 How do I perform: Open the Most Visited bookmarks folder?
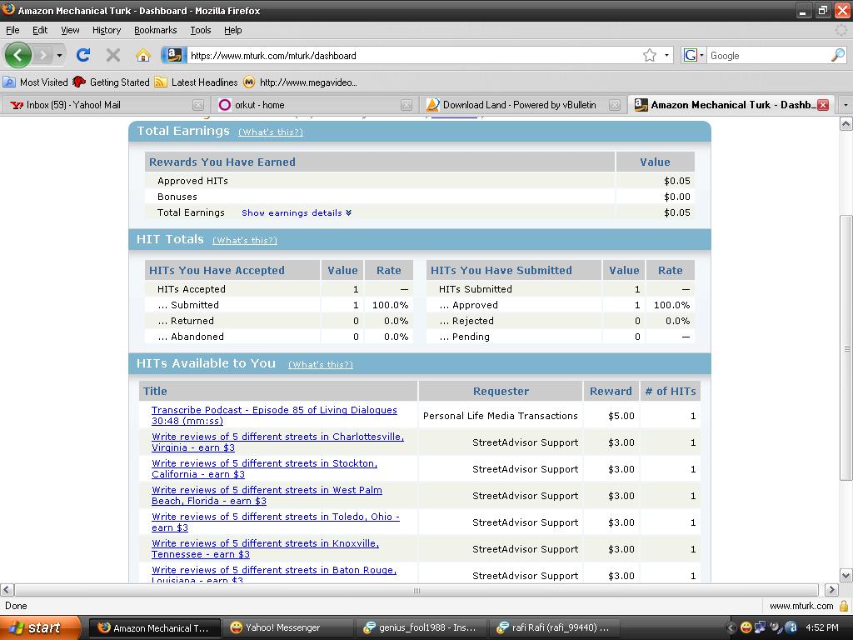coord(35,82)
